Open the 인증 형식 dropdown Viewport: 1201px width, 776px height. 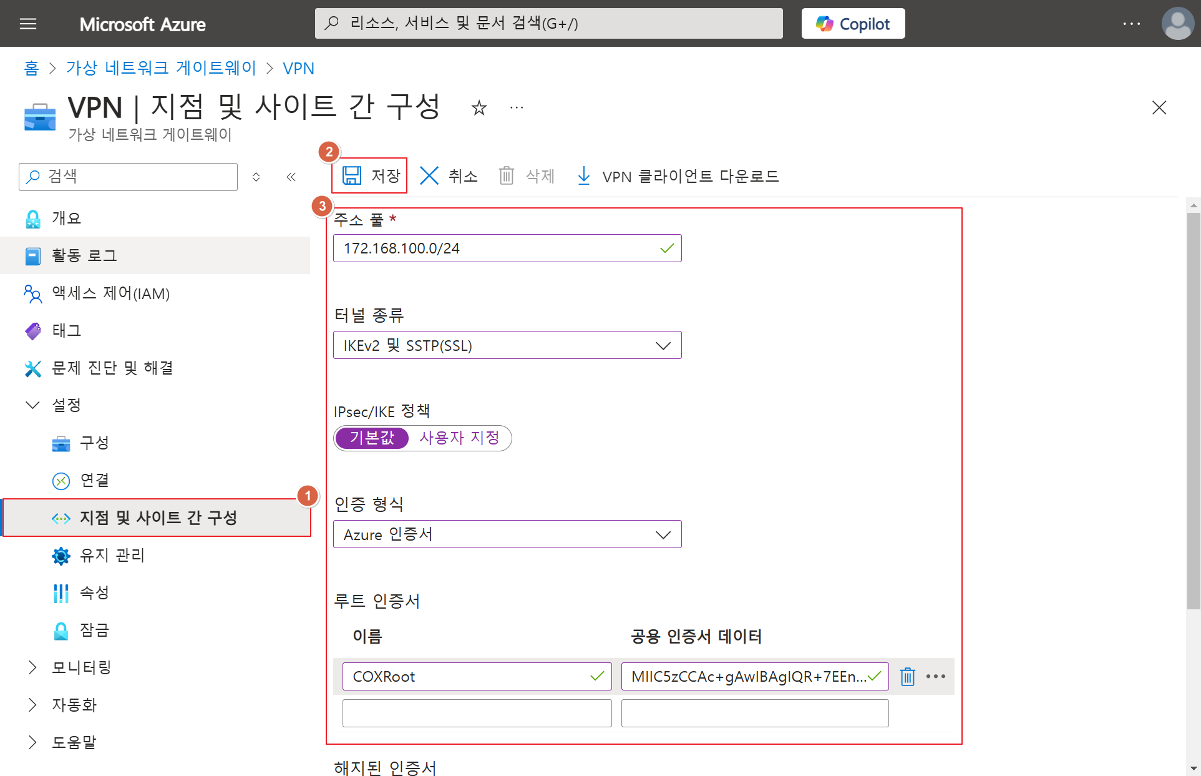(507, 534)
